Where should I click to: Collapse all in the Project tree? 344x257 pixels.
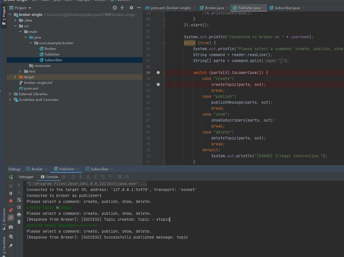tap(122, 8)
